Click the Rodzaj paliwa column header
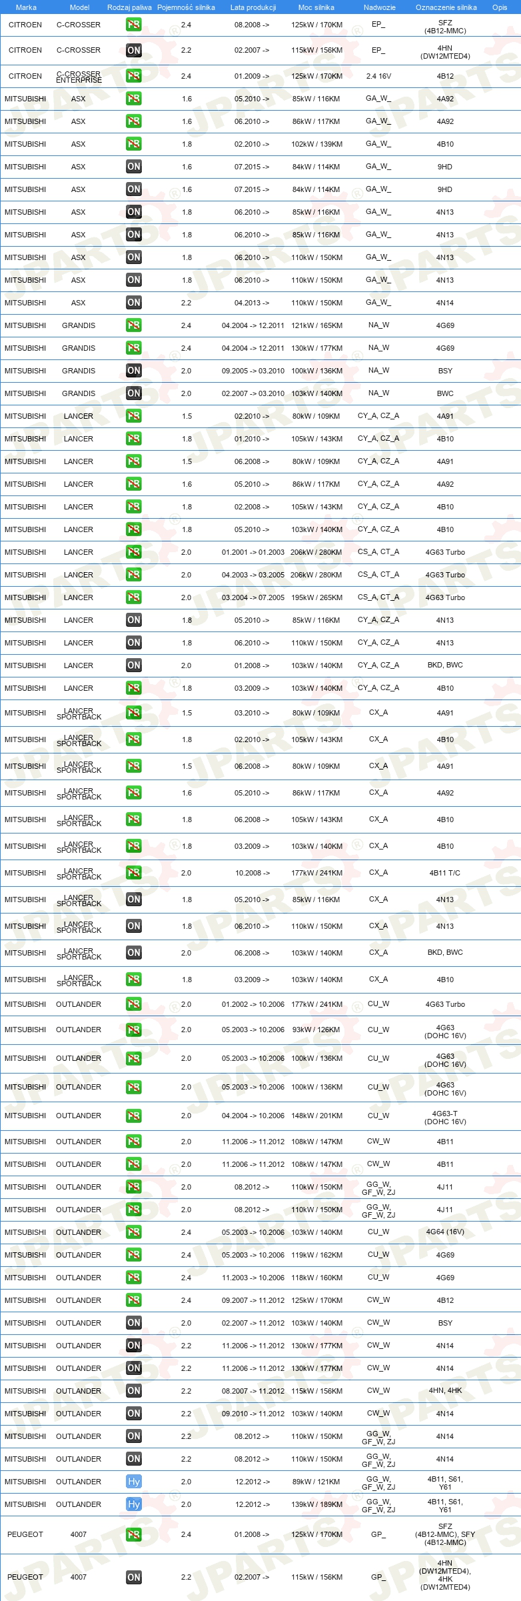521x1601 pixels. (129, 7)
